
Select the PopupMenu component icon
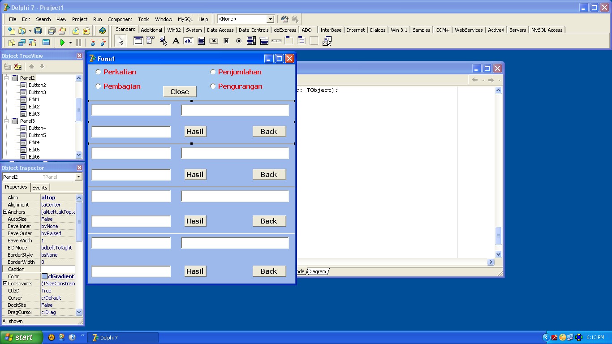pyautogui.click(x=164, y=41)
